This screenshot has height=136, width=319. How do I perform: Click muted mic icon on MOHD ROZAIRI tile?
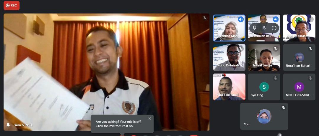[x=311, y=78]
